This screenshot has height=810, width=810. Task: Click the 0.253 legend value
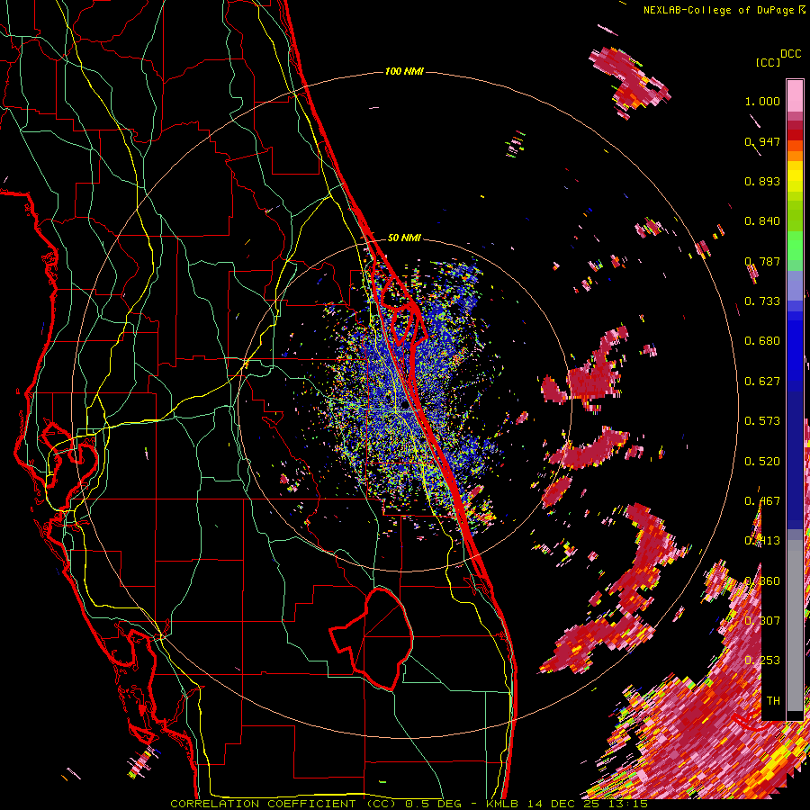(762, 661)
